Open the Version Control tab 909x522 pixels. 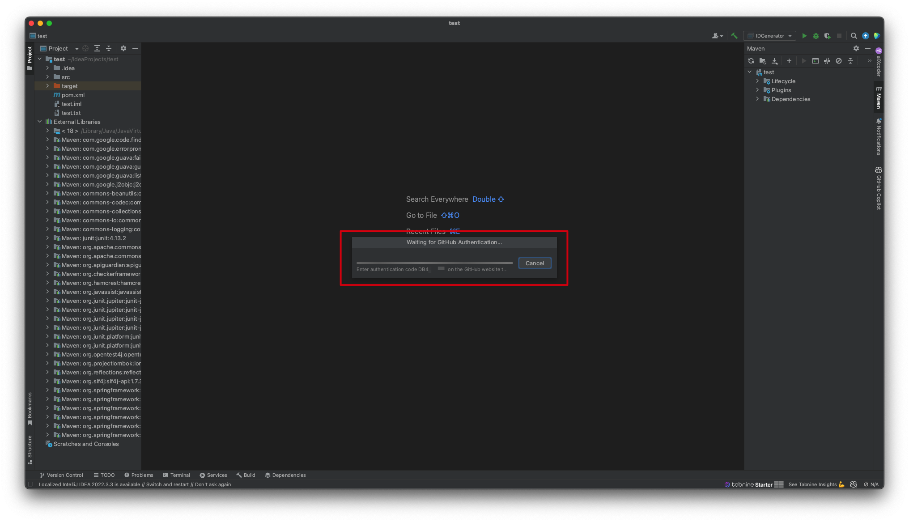coord(61,475)
